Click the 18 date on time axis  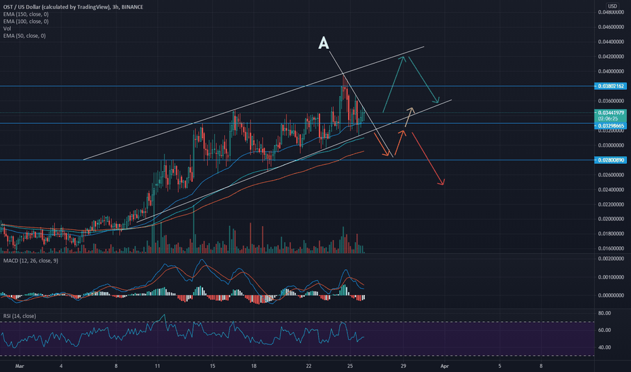pyautogui.click(x=253, y=366)
